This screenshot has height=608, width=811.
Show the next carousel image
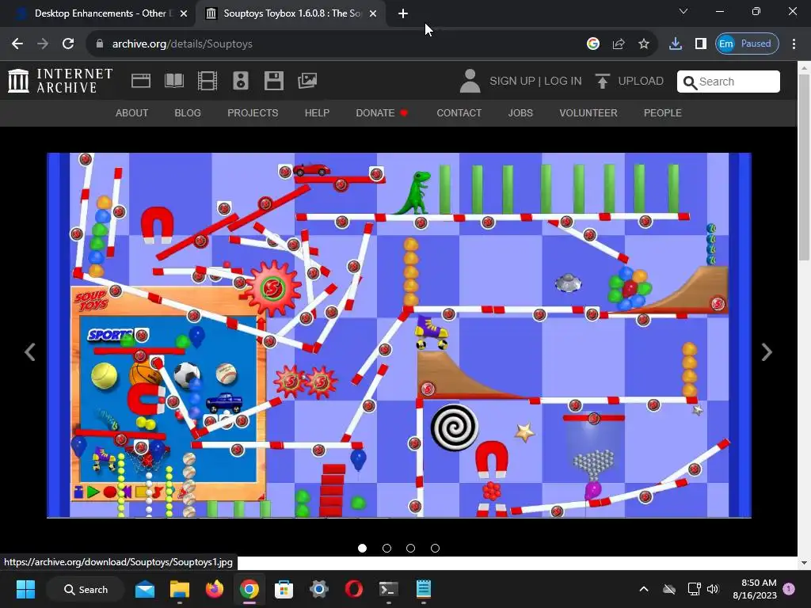point(767,352)
